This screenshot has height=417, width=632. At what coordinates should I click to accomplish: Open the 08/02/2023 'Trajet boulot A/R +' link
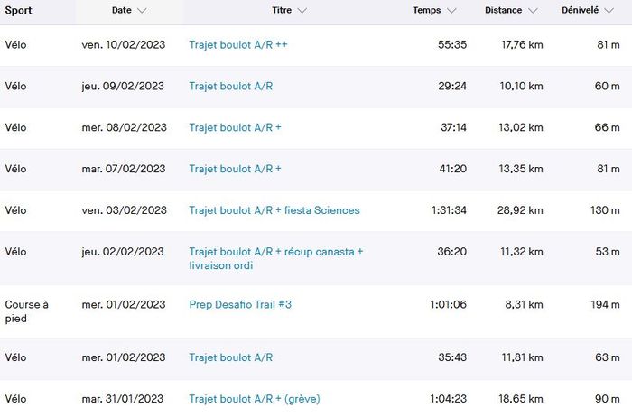point(235,128)
